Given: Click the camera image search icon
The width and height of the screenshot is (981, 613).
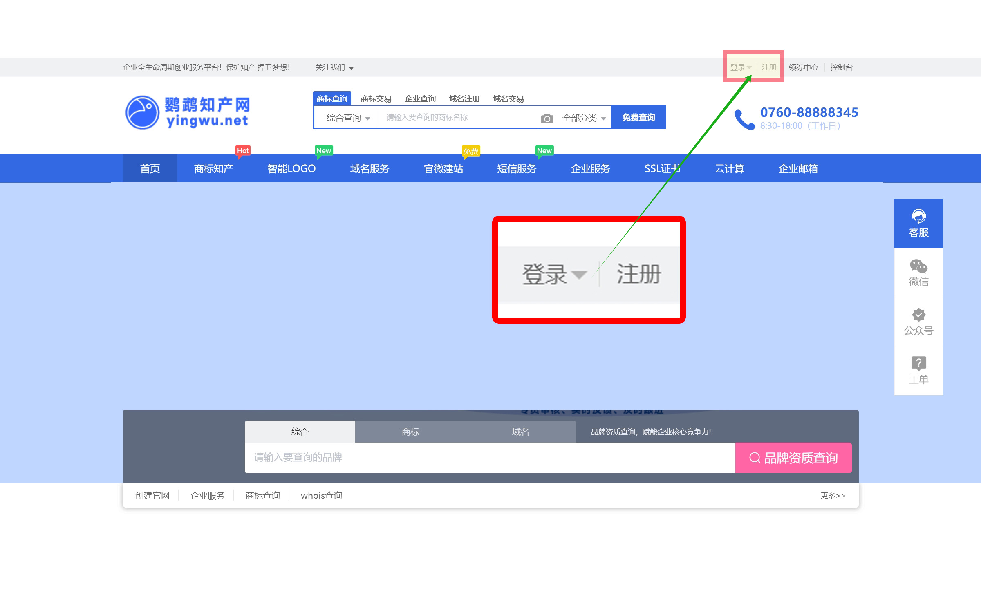Looking at the screenshot, I should [x=547, y=119].
